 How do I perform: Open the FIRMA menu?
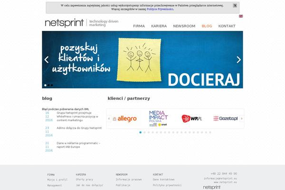139,26
